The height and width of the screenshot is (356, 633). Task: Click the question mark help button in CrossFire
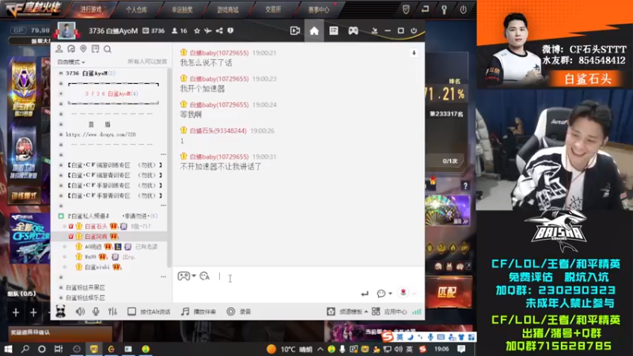[x=465, y=186]
